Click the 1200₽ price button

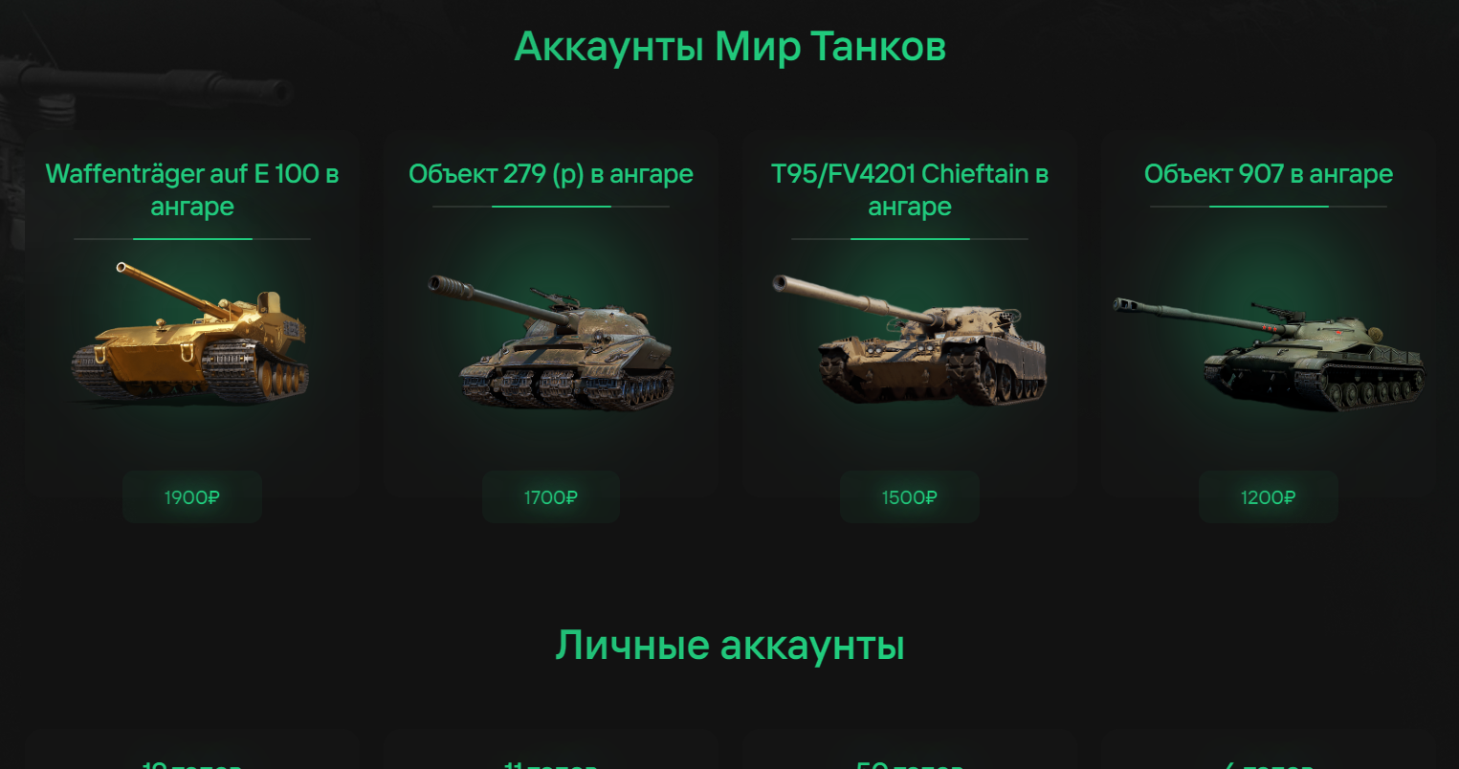pyautogui.click(x=1269, y=497)
